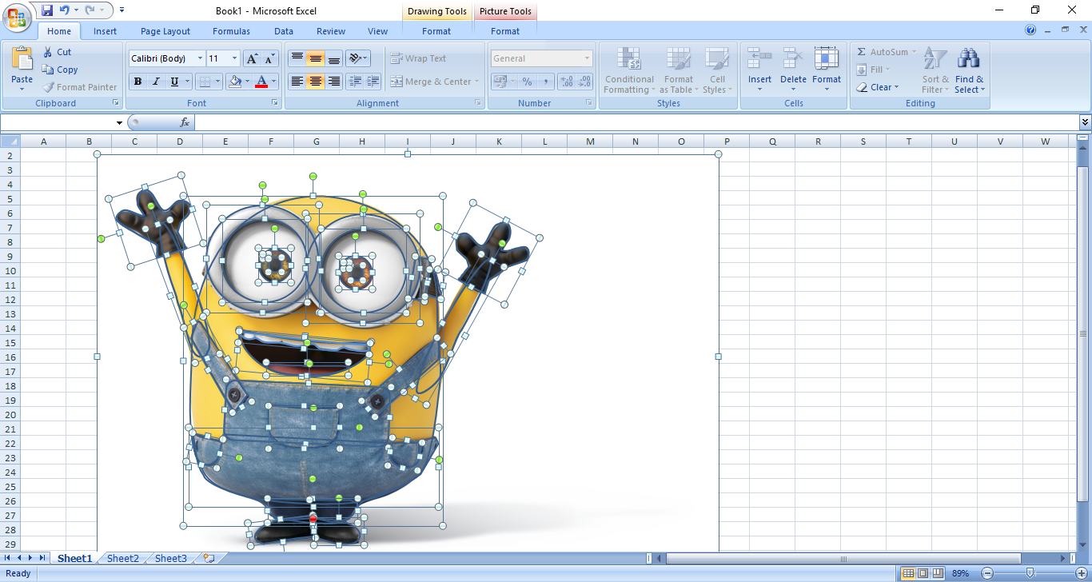This screenshot has width=1092, height=582.
Task: Click the Paste icon
Action: click(x=22, y=58)
